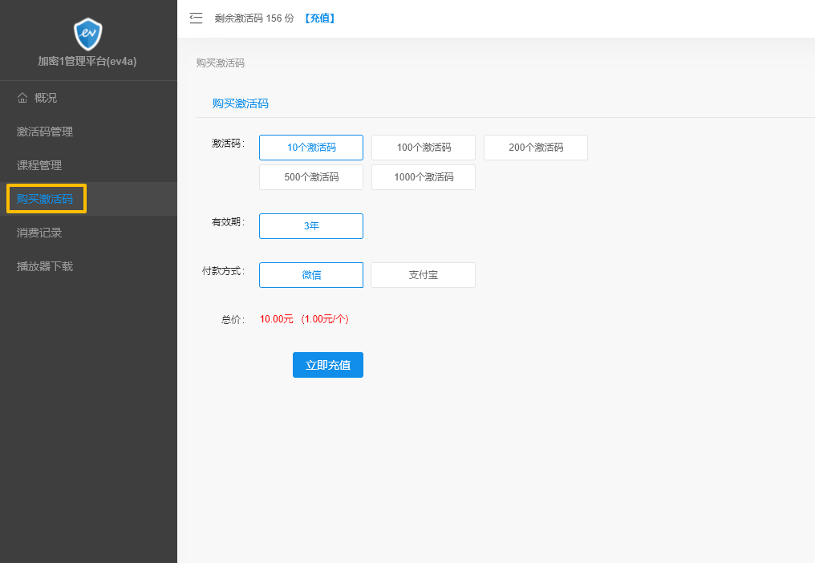Select 购买激活码 in the sidebar
The height and width of the screenshot is (563, 815).
pyautogui.click(x=45, y=199)
